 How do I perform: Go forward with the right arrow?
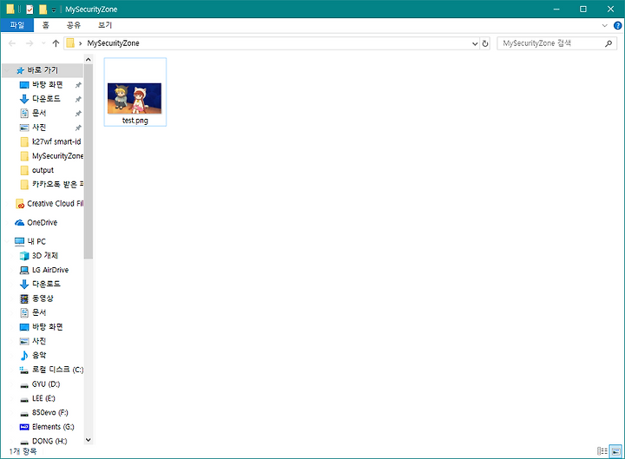(30, 43)
